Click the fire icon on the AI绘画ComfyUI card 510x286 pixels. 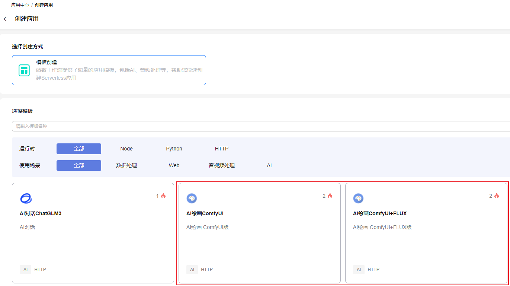point(330,196)
